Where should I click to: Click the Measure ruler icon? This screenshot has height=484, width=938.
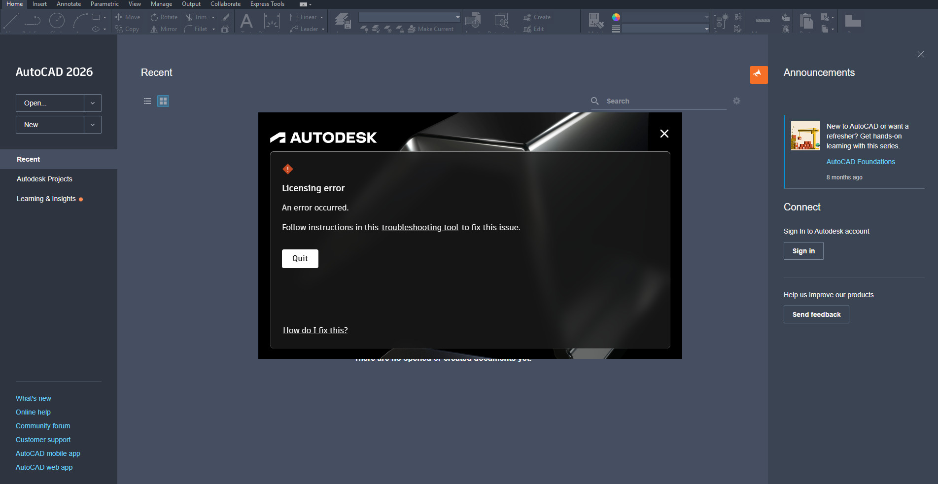[763, 21]
